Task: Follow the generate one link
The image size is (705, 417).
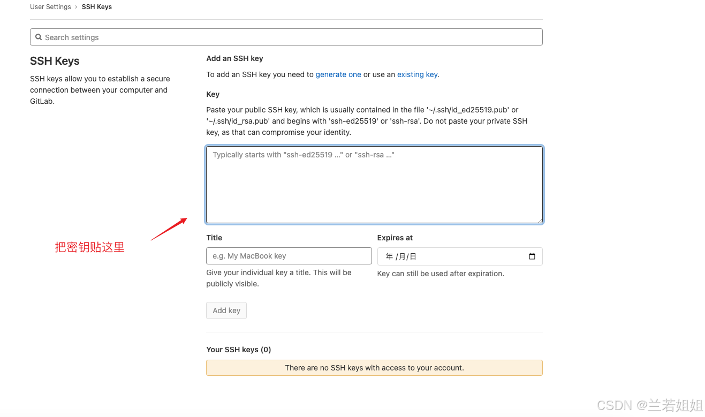Action: [x=338, y=74]
